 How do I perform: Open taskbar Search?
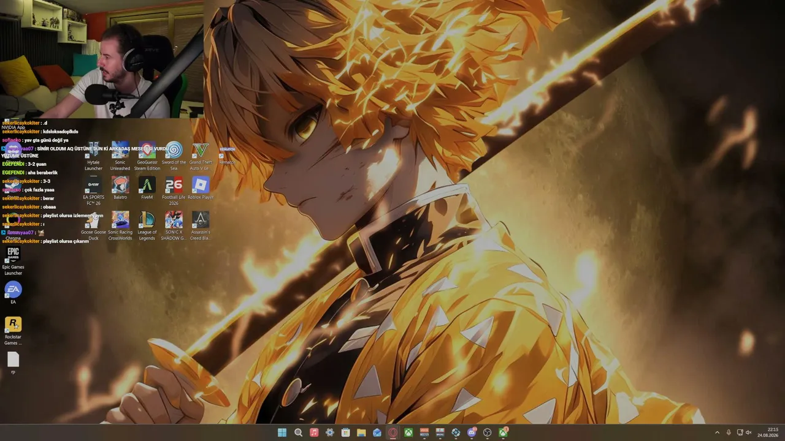coord(298,432)
